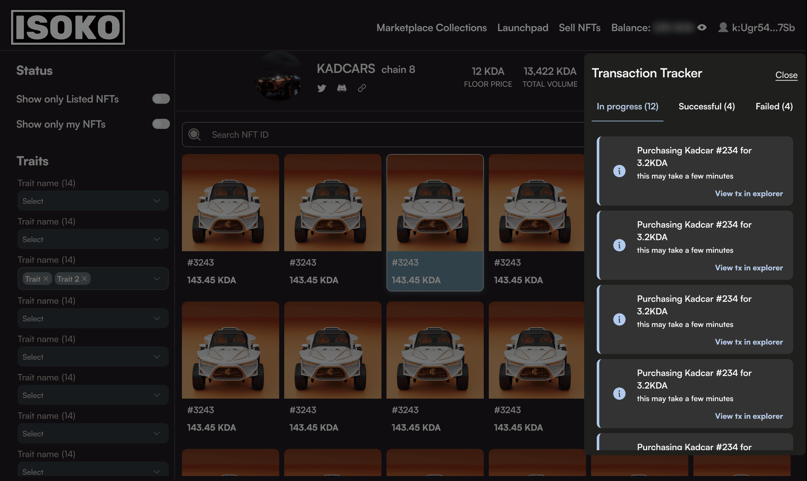Remove the 'Trait 2' chip with its X

coord(84,279)
